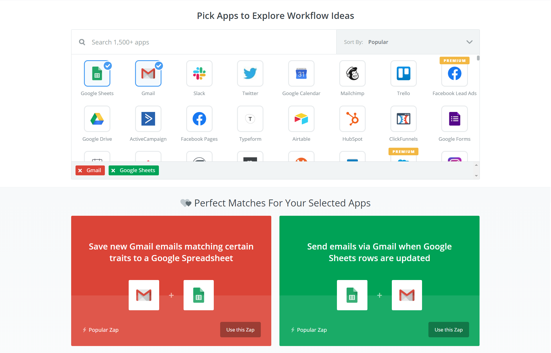Click selected-apps bar scroll up arrow

[x=476, y=165]
